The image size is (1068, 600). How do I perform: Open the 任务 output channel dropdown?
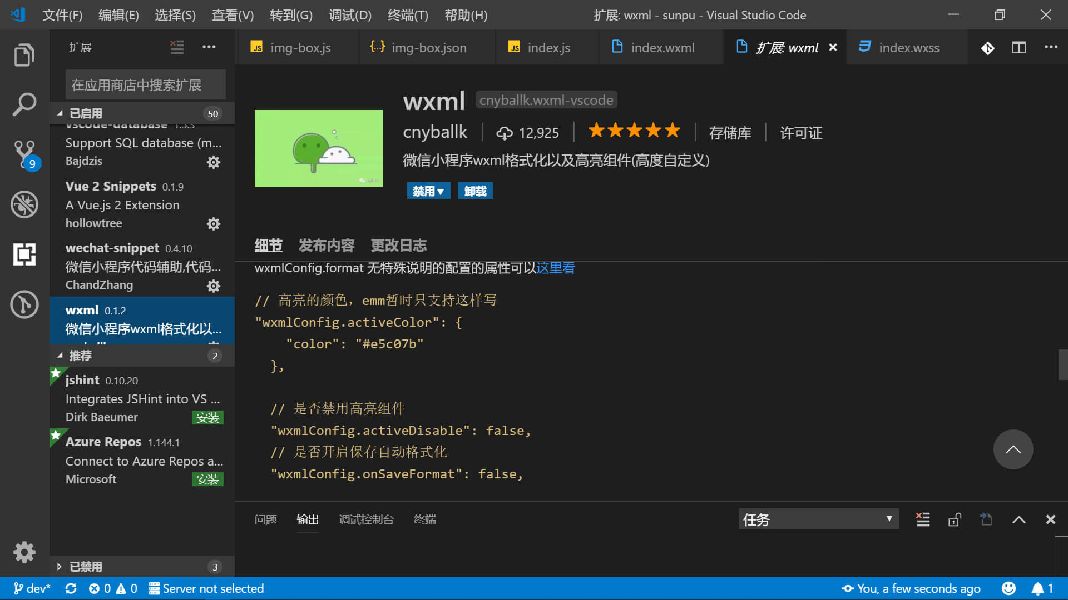click(x=818, y=519)
